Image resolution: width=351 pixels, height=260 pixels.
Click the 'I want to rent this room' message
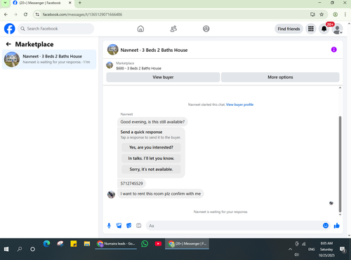pos(161,193)
